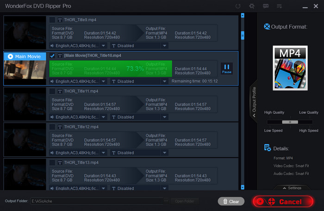Select the MP4 output format image
Viewport: 324px width, 211px height.
290,68
